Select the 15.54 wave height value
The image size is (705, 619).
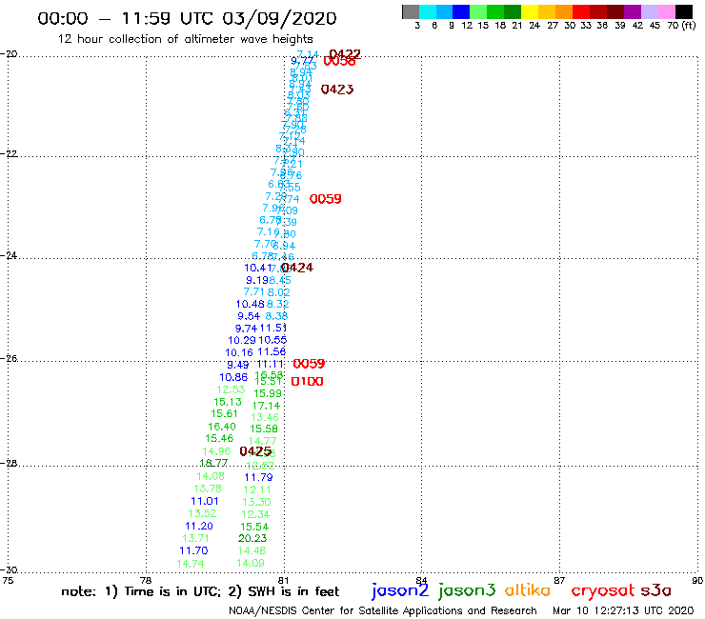tap(254, 527)
